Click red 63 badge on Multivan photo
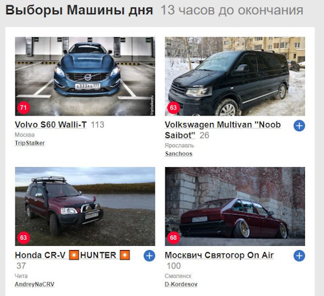324x296 pixels. (x=173, y=107)
